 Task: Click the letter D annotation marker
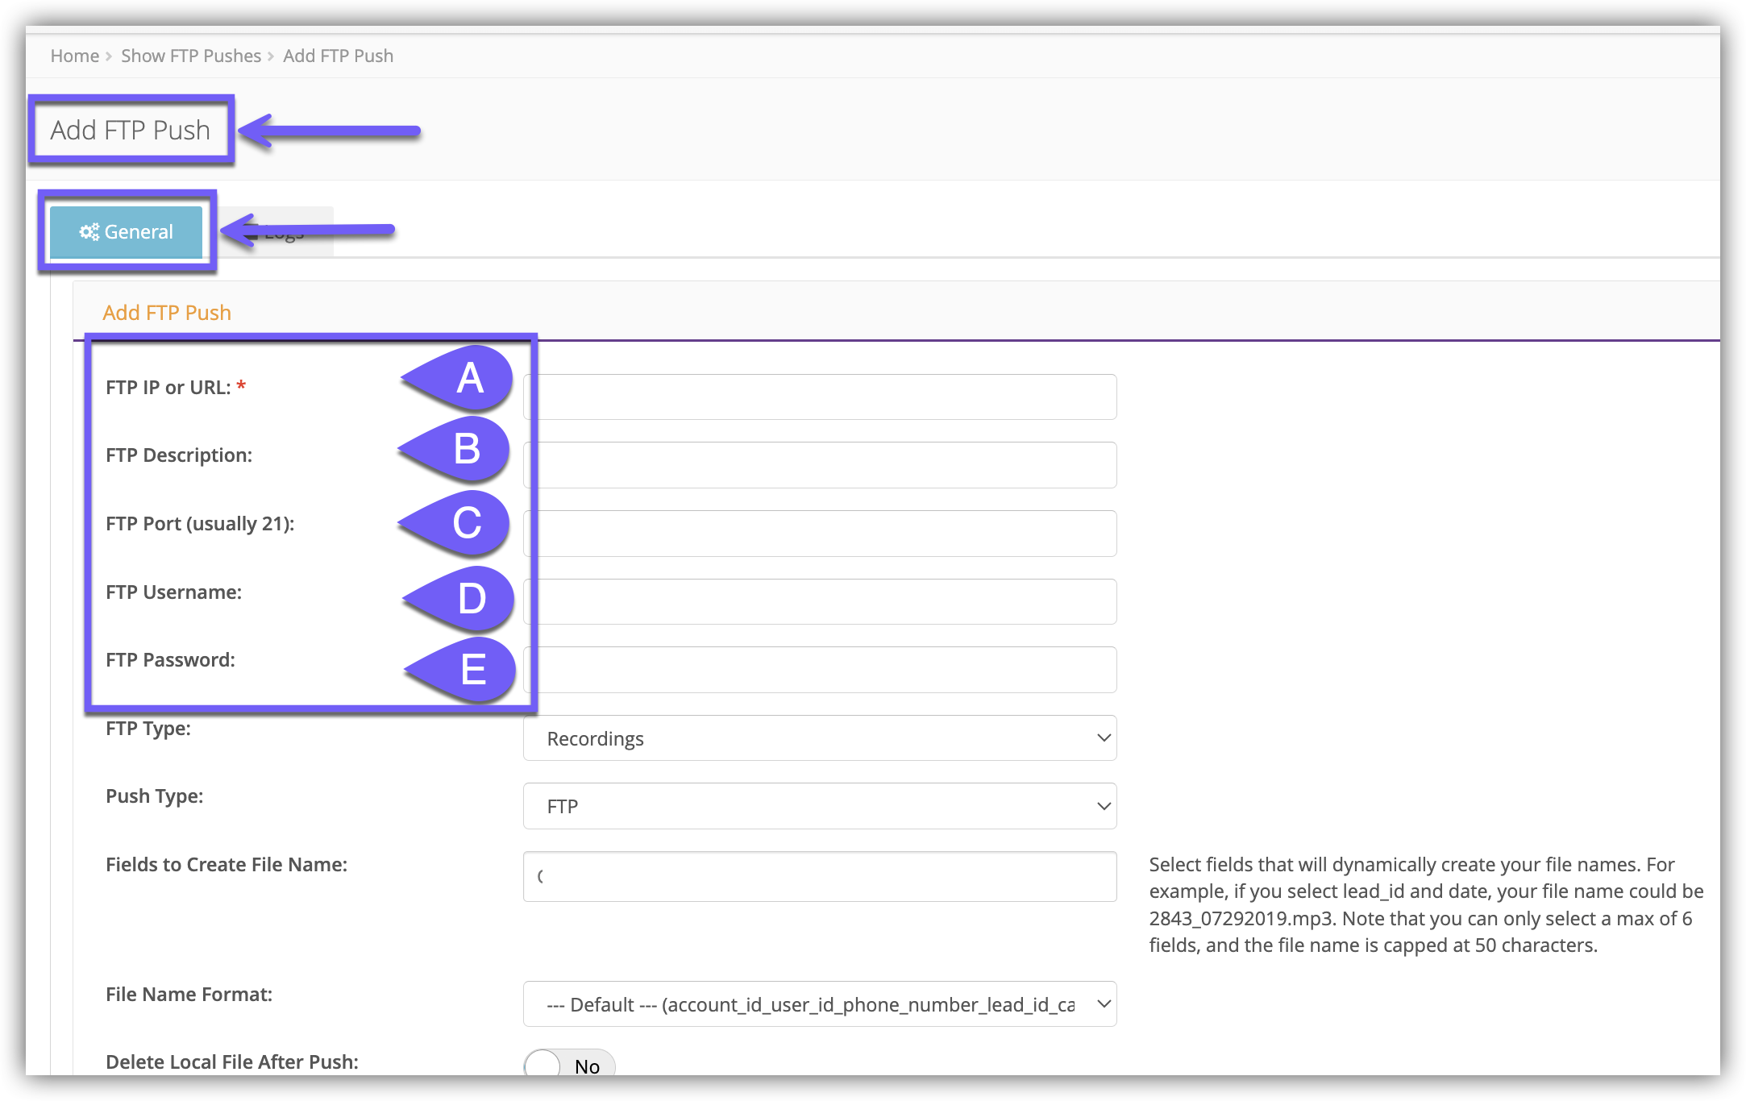[472, 599]
